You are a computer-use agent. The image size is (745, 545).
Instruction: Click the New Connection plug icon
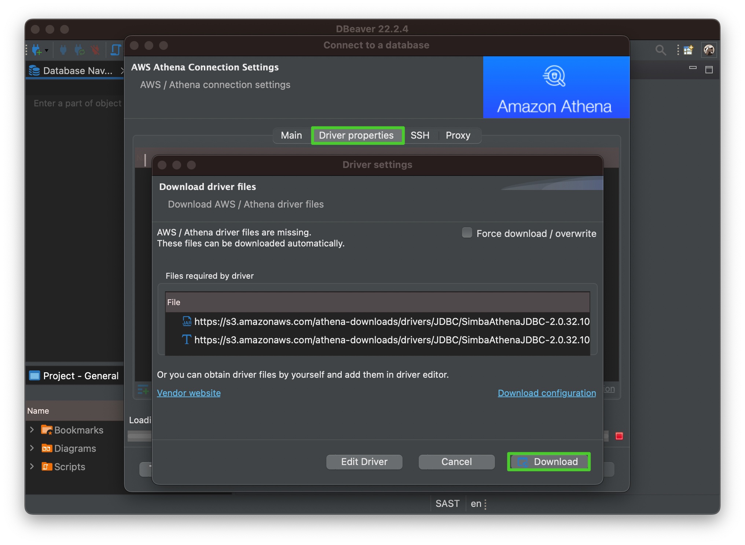(37, 50)
